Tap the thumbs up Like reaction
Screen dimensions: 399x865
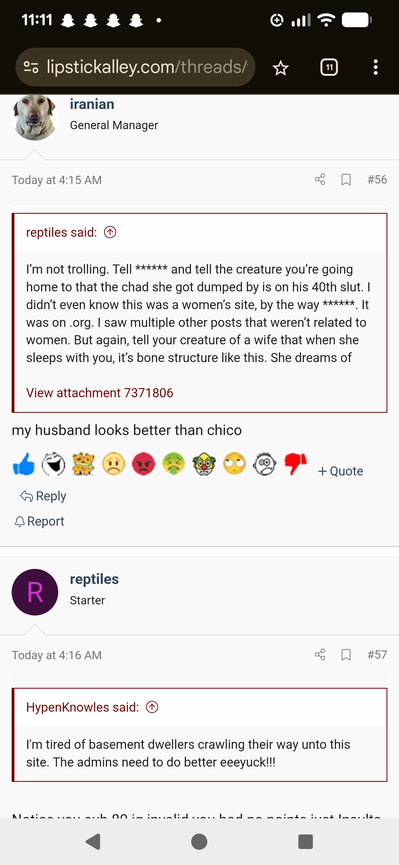coord(24,464)
